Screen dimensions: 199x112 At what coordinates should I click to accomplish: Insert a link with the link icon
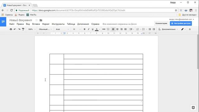click(104, 29)
